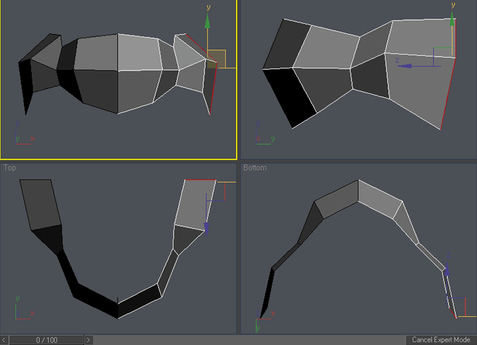The height and width of the screenshot is (345, 477).
Task: Click the blue gizmo arrow in the Bottom viewport
Action: (447, 269)
